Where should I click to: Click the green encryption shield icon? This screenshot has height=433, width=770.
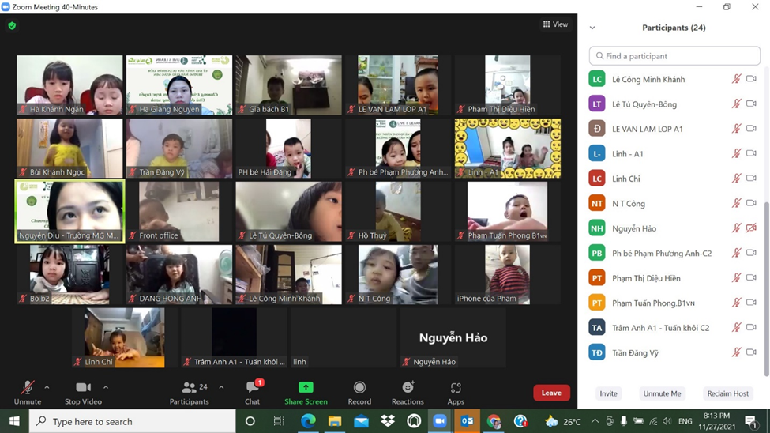(12, 25)
